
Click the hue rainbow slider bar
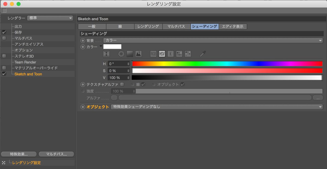pos(227,64)
